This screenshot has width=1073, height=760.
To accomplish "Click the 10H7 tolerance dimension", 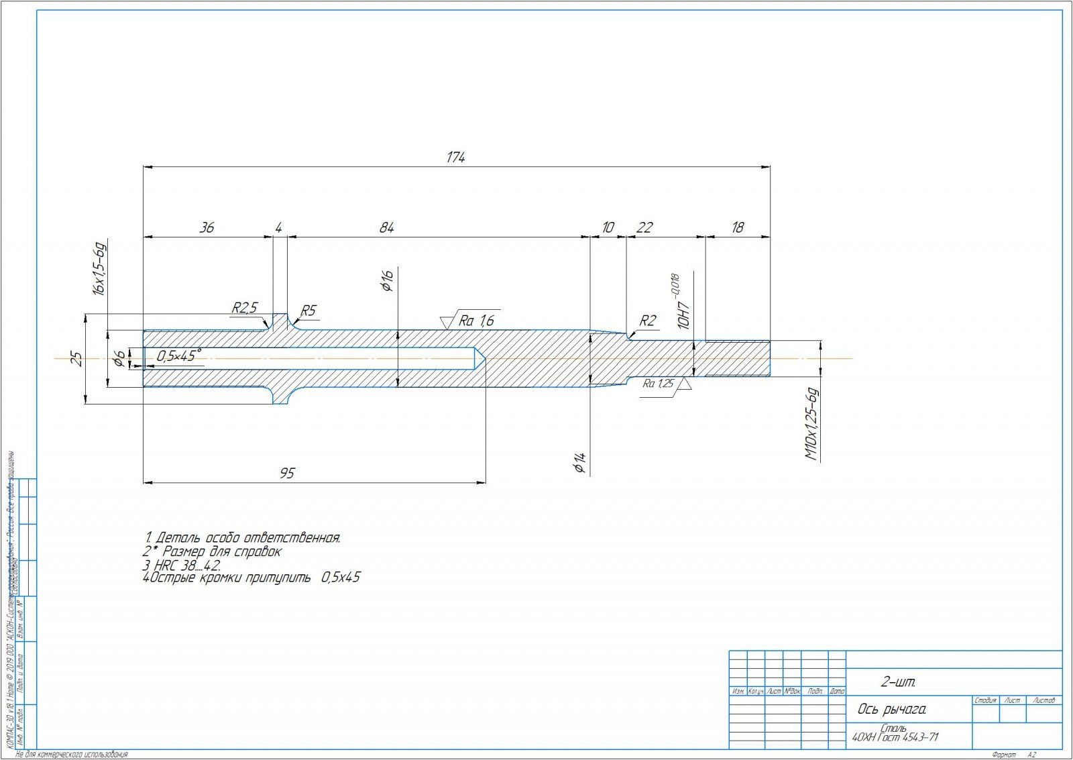I will 684,312.
